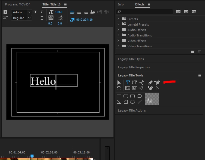The width and height of the screenshot is (205, 160).
Task: Click the Effects search field
Action: pyautogui.click(x=144, y=12)
